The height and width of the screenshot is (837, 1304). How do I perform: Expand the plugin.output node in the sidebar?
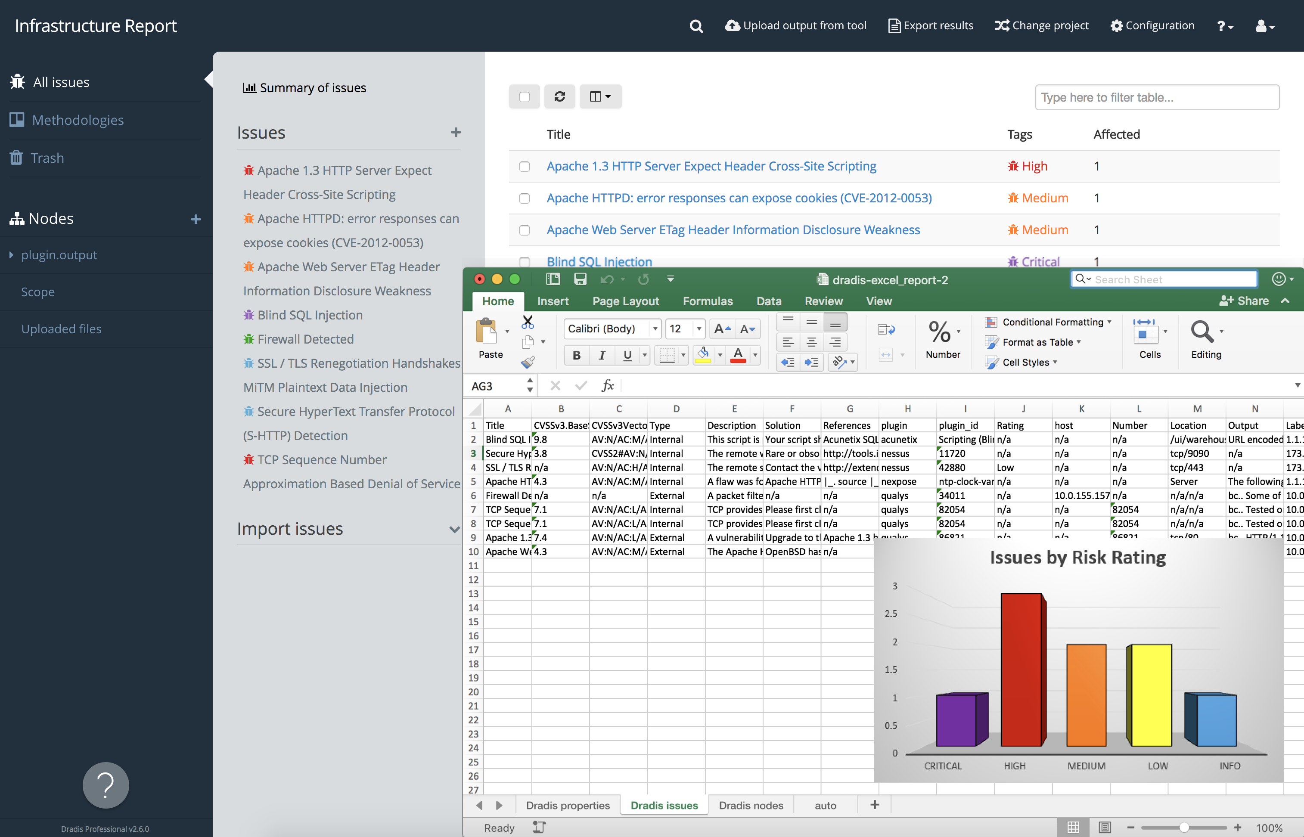click(12, 254)
